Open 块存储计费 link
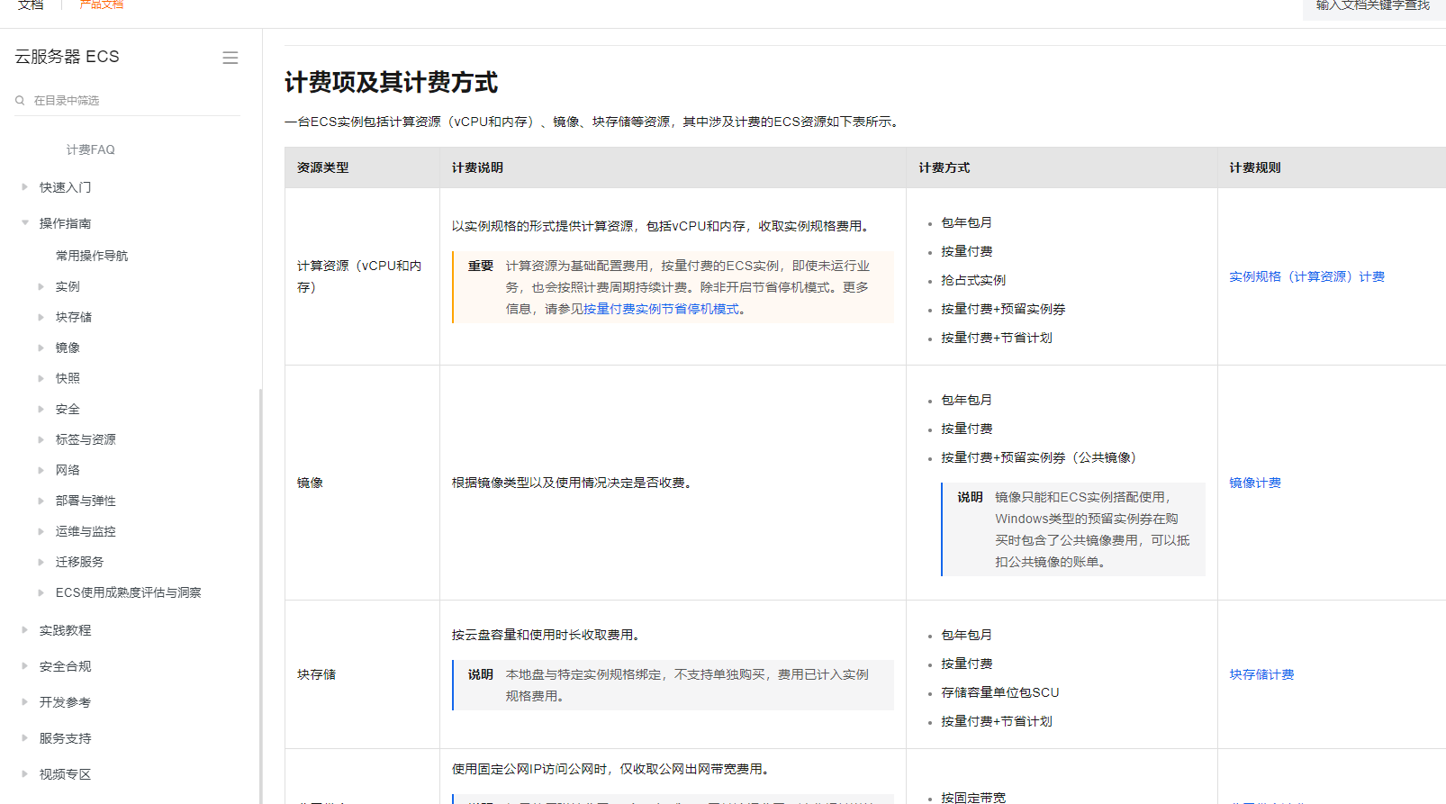This screenshot has width=1446, height=804. coord(1261,674)
